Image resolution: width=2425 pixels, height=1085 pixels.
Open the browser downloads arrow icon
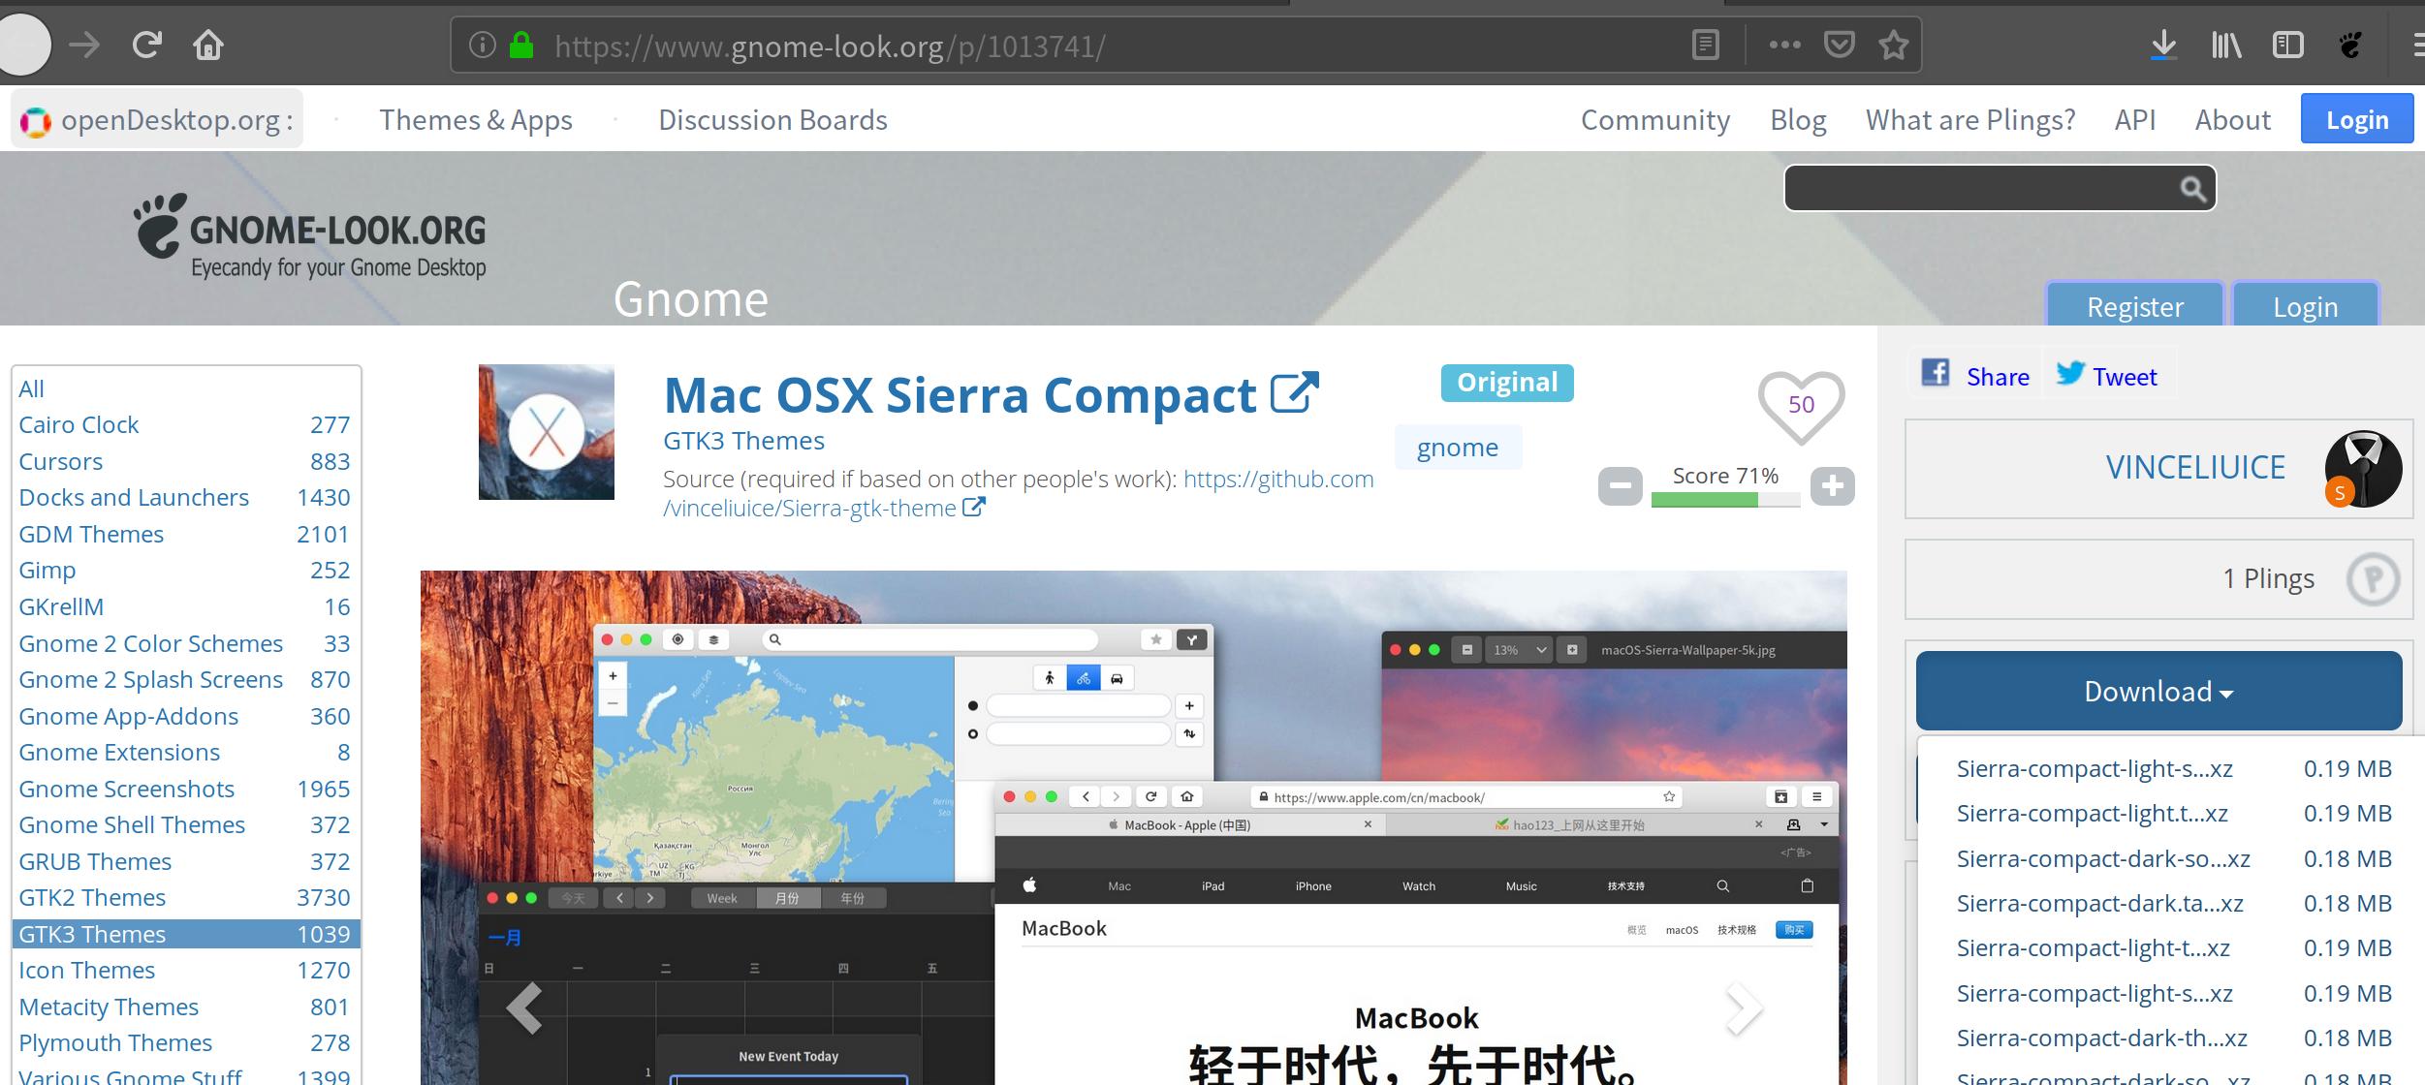click(x=2163, y=45)
